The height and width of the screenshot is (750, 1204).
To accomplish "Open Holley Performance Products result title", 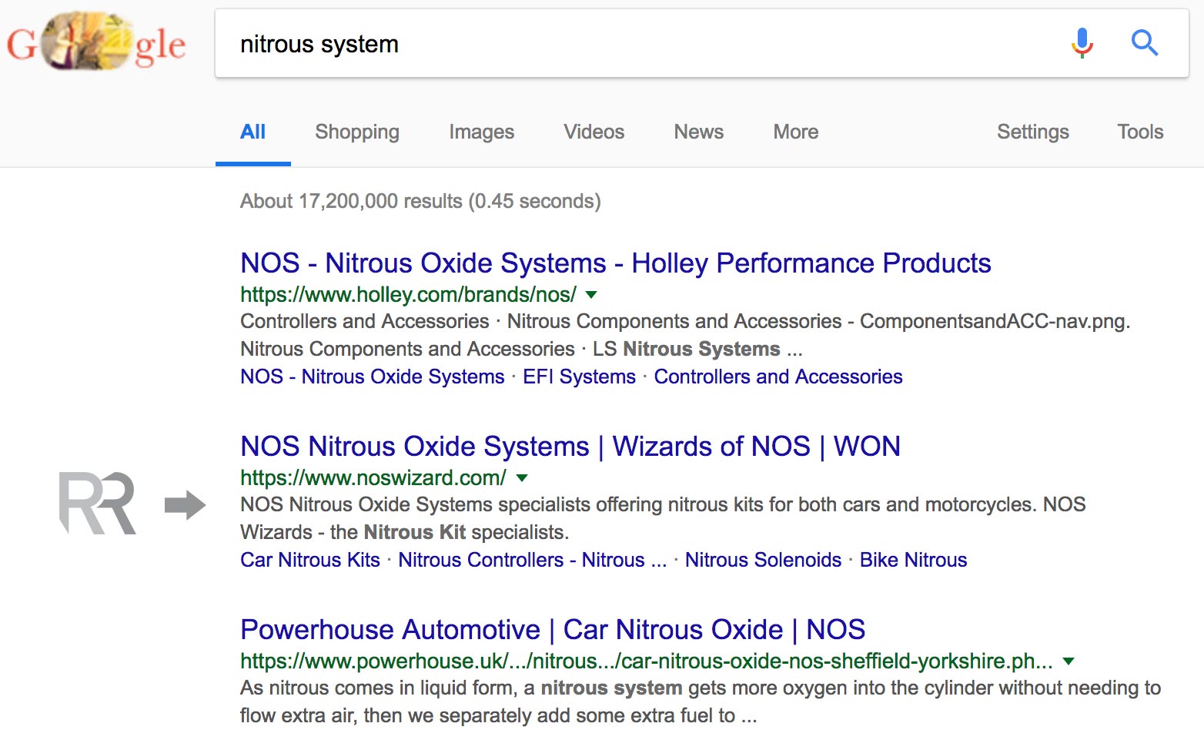I will 615,263.
